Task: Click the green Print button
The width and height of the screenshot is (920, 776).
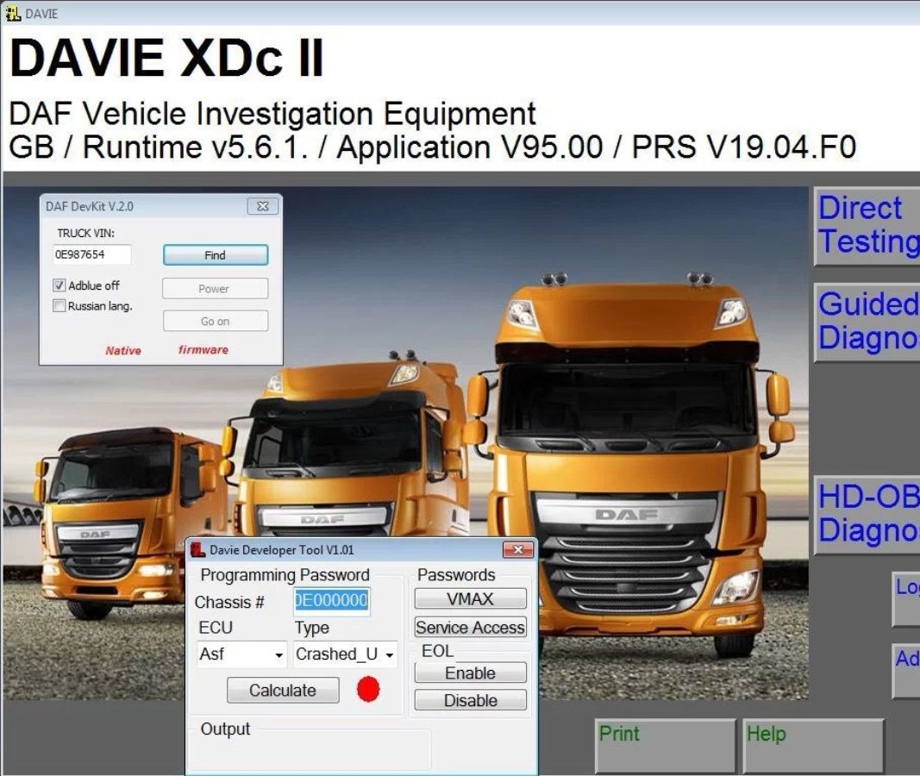Action: tap(665, 746)
